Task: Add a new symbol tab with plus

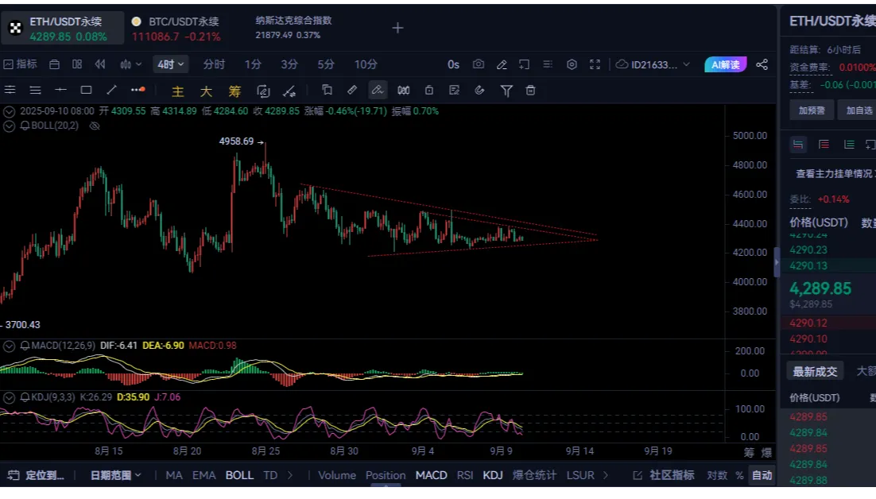Action: pyautogui.click(x=397, y=28)
